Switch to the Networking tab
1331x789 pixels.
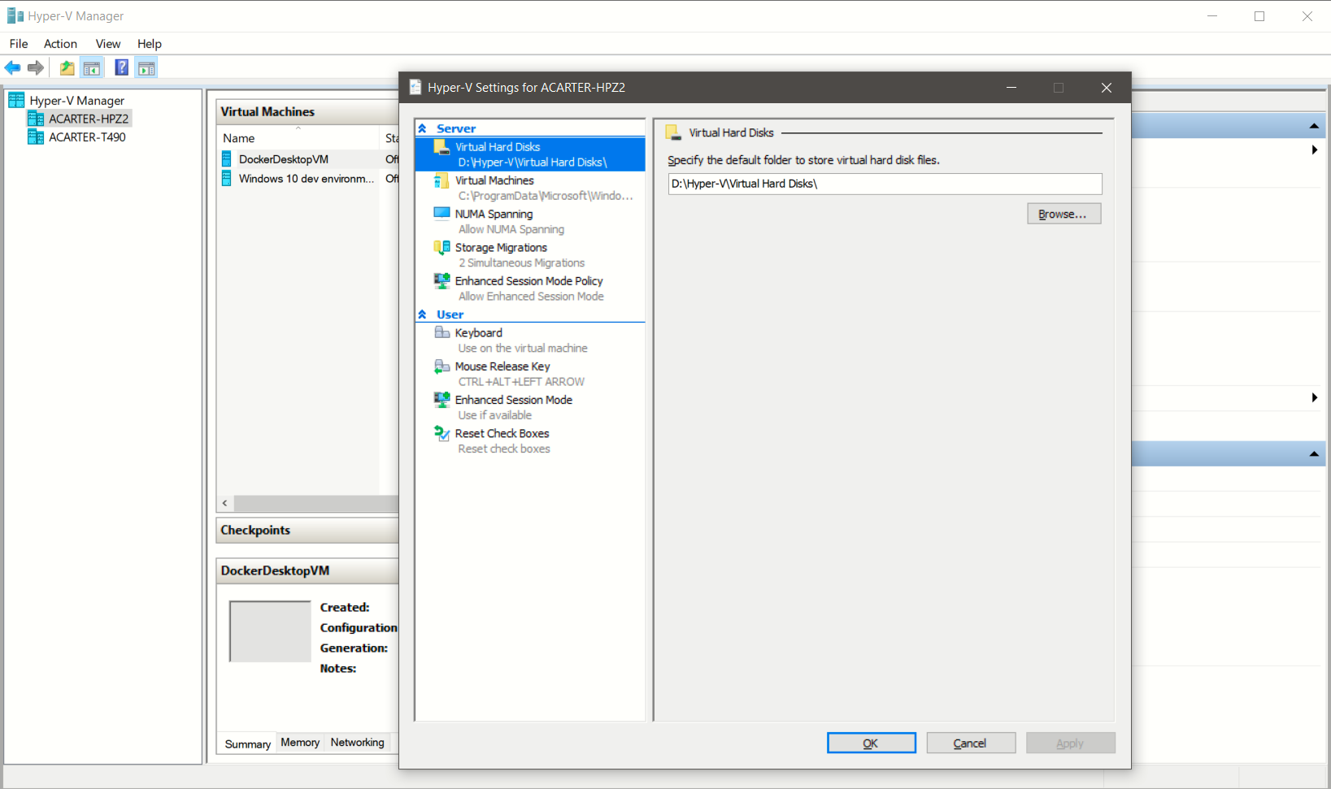pos(357,742)
